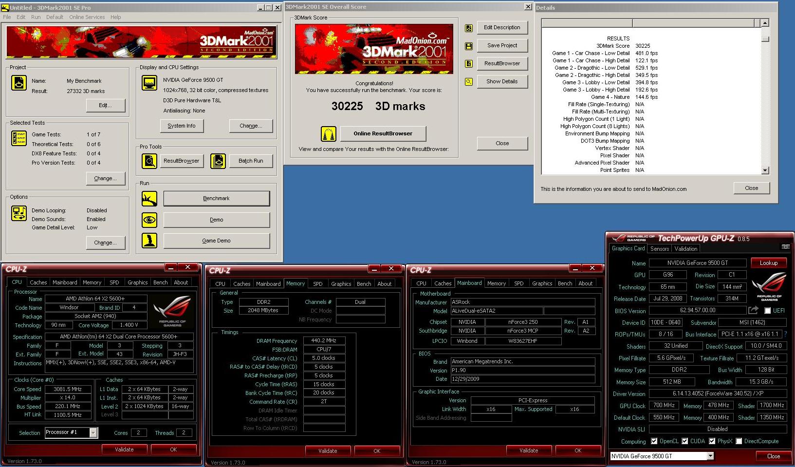Click Show Details button

(502, 81)
